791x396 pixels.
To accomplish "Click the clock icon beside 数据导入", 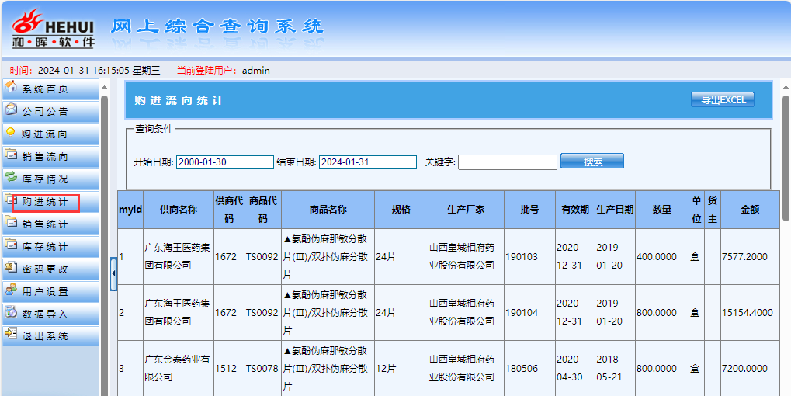I will tap(11, 312).
